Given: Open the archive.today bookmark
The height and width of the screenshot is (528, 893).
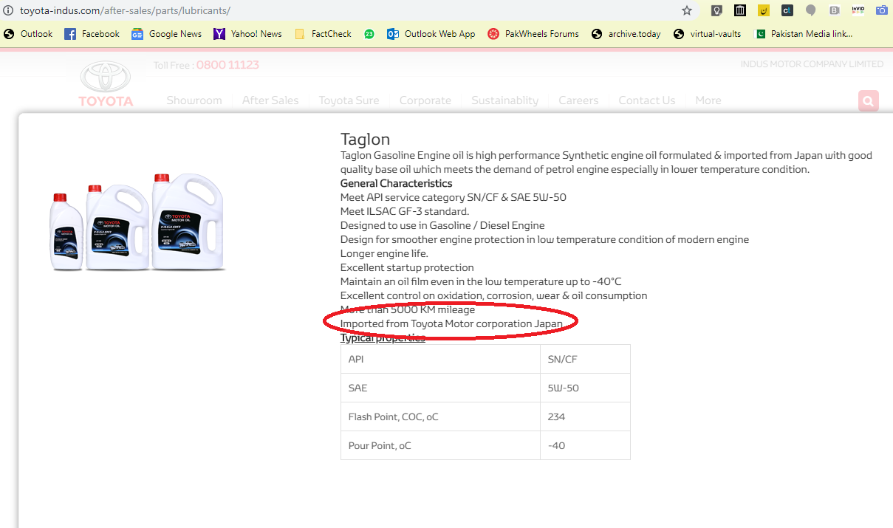Looking at the screenshot, I should [x=626, y=34].
